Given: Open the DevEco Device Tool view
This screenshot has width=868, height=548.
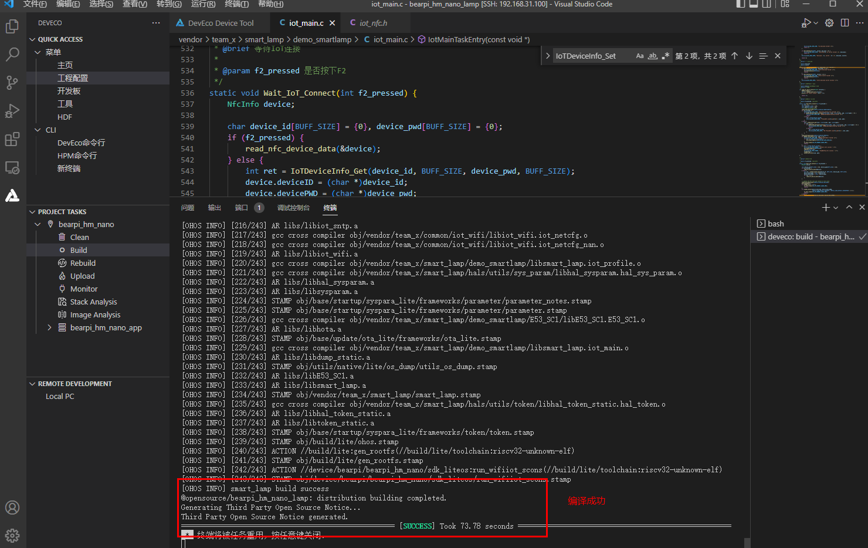Looking at the screenshot, I should [12, 195].
